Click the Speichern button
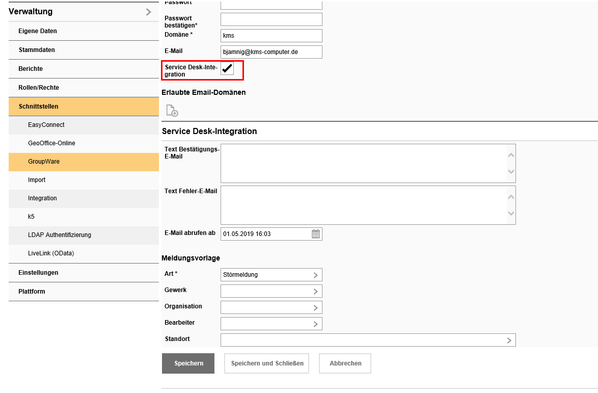The width and height of the screenshot is (598, 393). tap(188, 363)
